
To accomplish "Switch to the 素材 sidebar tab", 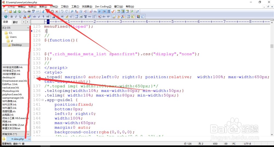I will pyautogui.click(x=15, y=22).
